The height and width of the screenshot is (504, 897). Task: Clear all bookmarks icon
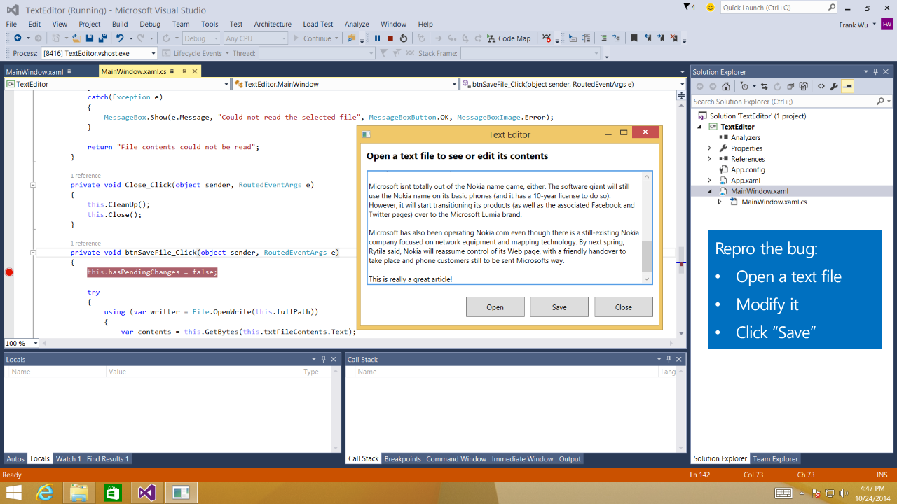pos(673,38)
